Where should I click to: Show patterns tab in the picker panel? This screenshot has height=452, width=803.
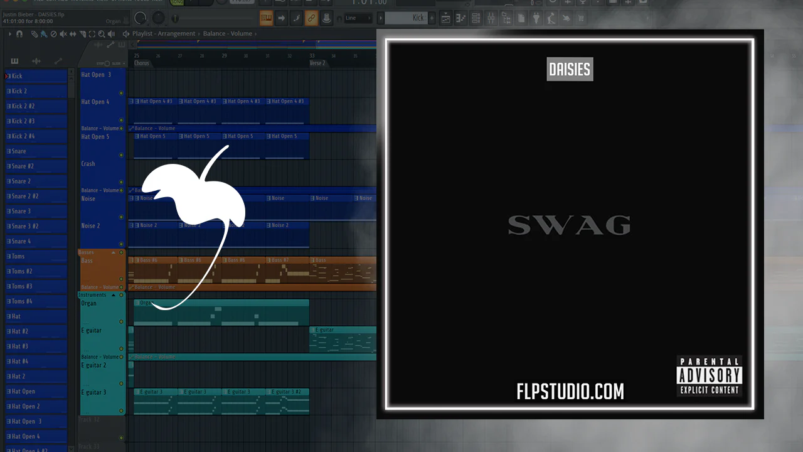coord(14,61)
